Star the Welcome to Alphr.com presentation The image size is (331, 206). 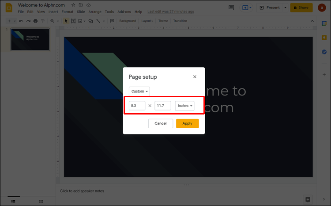tap(73, 5)
